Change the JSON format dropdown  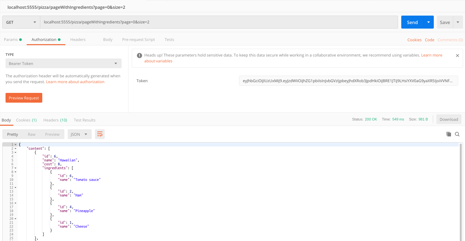pyautogui.click(x=79, y=134)
